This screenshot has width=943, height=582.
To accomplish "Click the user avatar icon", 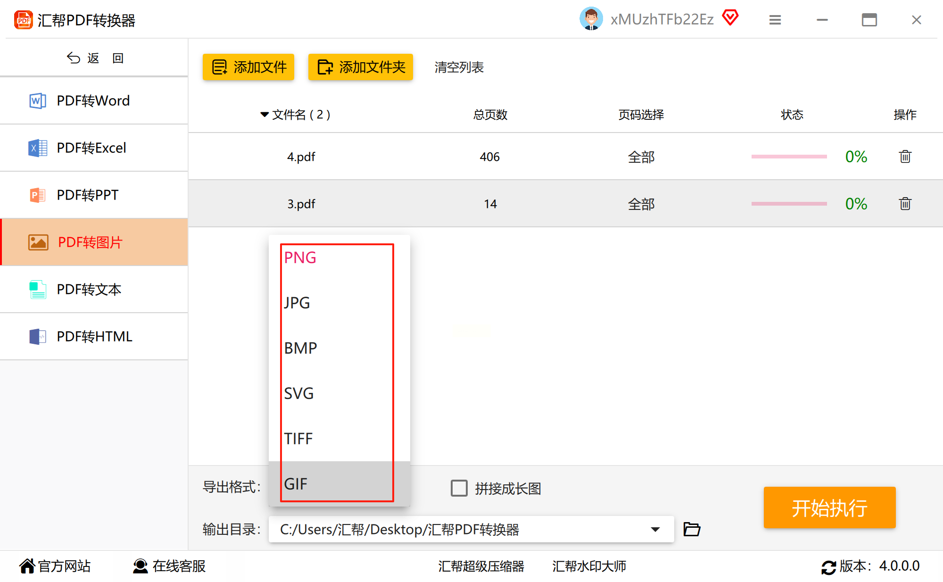I will click(591, 19).
